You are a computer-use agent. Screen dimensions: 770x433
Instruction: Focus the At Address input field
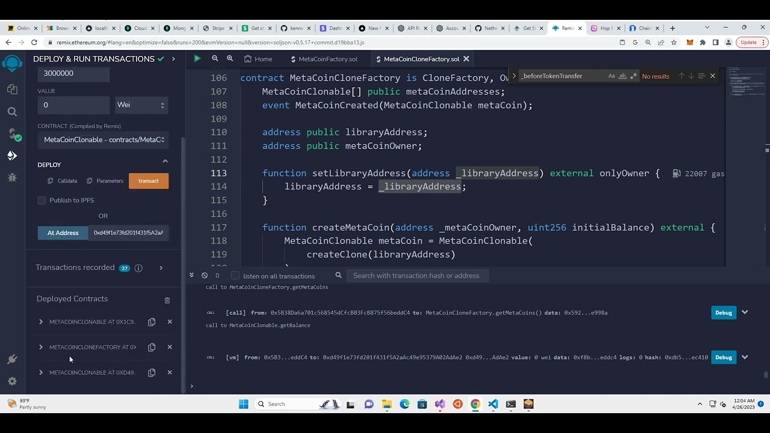128,233
